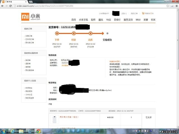Image resolution: width=179 pixels, height=134 pixels.
Task: Open 预付款订单 in the sidebar
Action: coord(30,43)
